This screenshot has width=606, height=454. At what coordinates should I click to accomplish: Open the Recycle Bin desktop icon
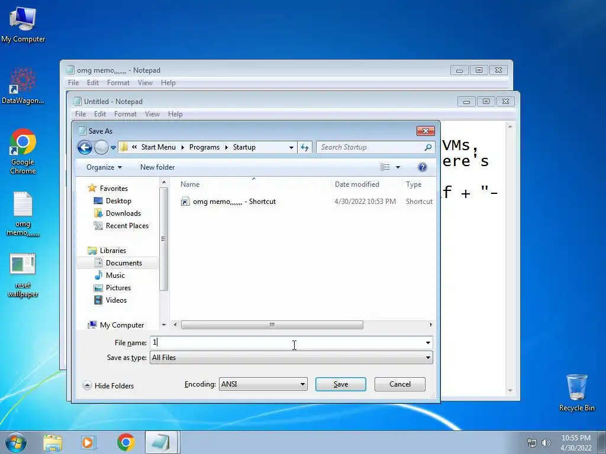[x=576, y=393]
